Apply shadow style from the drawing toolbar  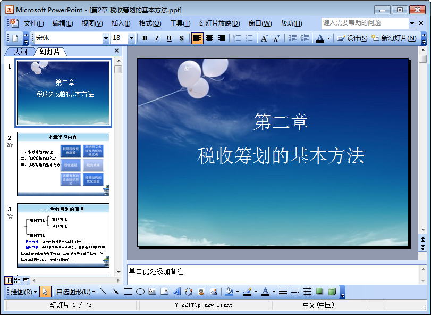tap(319, 292)
